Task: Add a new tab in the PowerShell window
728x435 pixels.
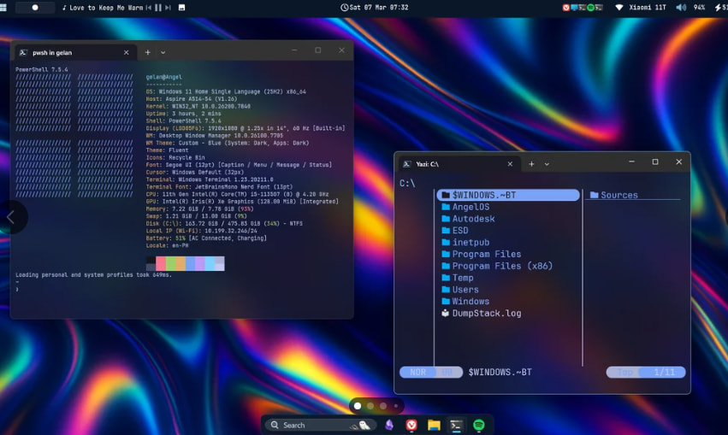Action: coord(147,52)
